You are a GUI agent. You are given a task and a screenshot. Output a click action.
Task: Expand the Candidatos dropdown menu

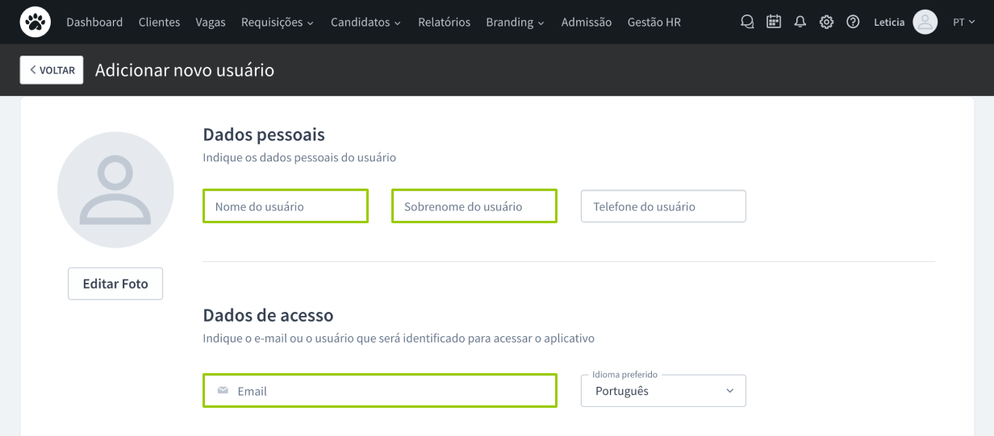(365, 22)
